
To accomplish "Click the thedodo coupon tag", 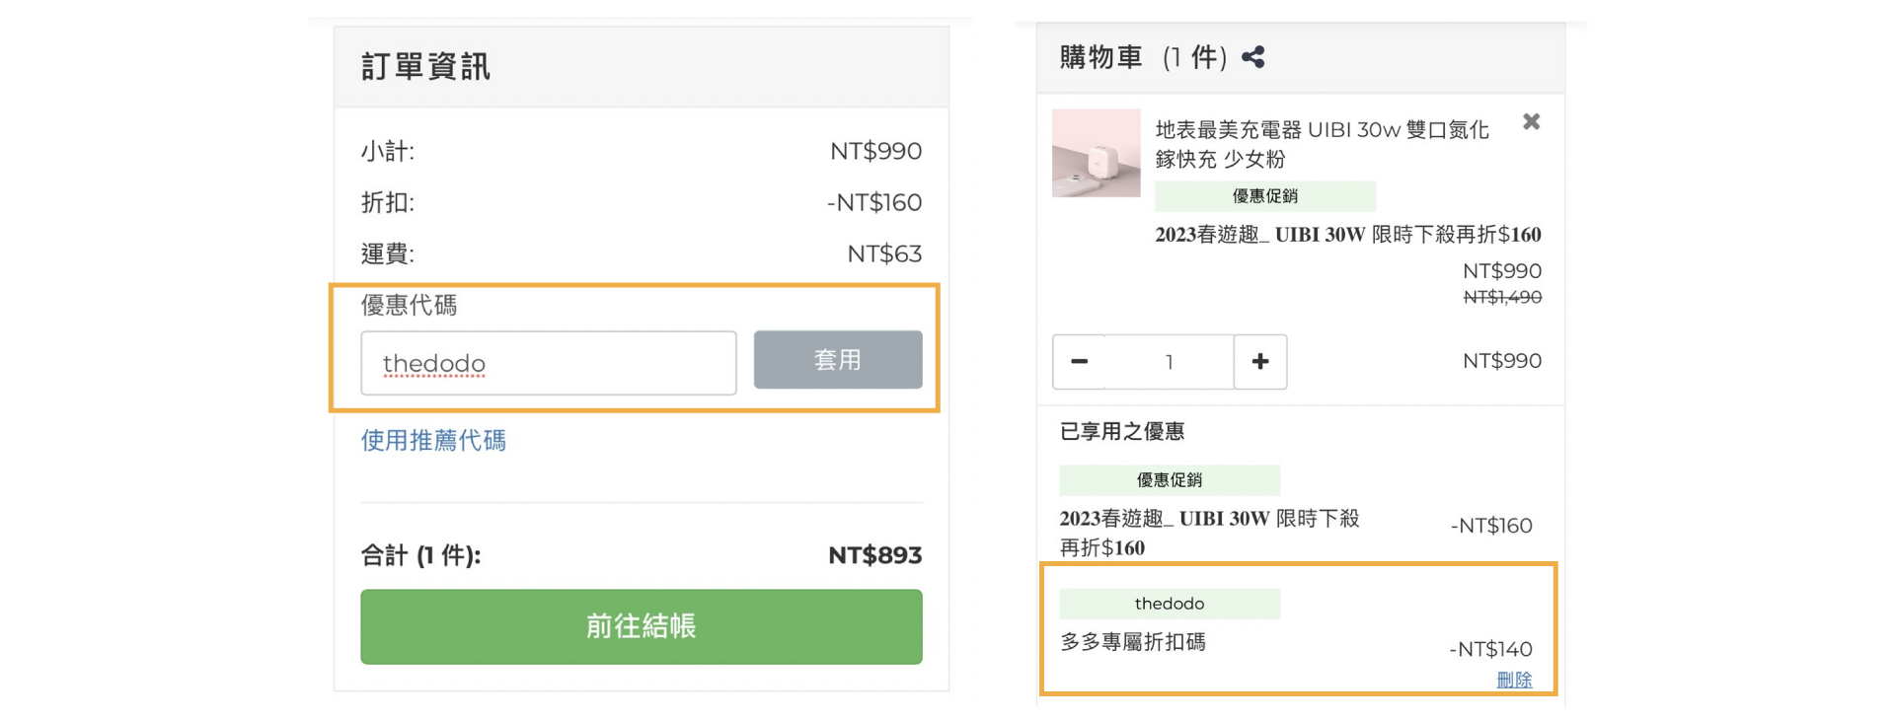I will click(x=1169, y=604).
